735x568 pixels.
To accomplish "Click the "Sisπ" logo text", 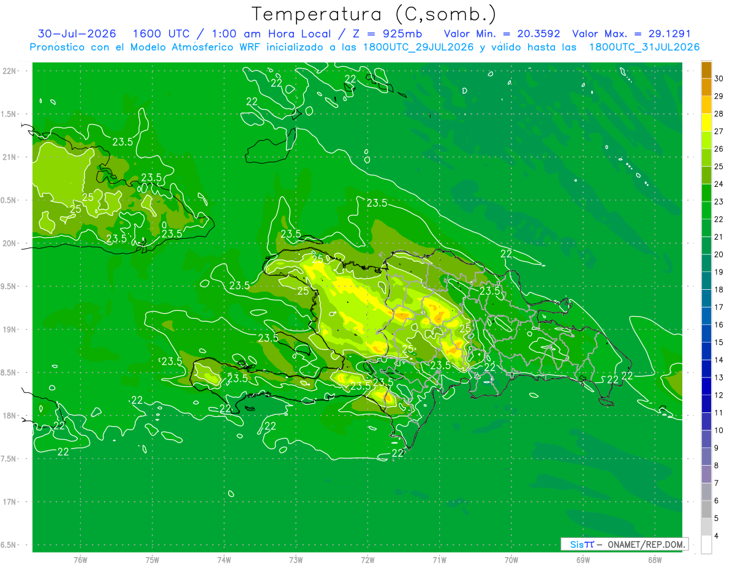I will pos(581,544).
